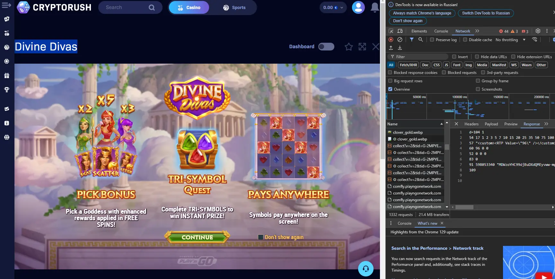
Task: Open network search magnifier in DevTools
Action: point(420,40)
